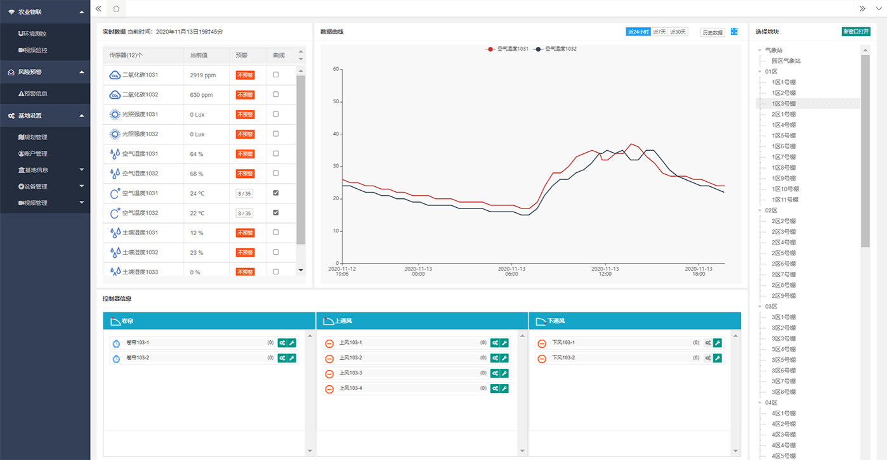Viewport: 887px width, 460px height.
Task: Click the green 新窗口打开 button
Action: point(855,32)
